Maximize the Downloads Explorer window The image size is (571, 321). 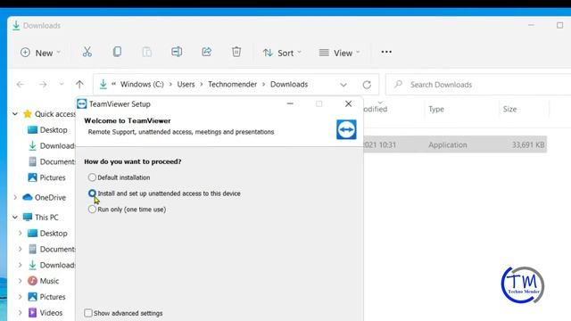coord(559,25)
